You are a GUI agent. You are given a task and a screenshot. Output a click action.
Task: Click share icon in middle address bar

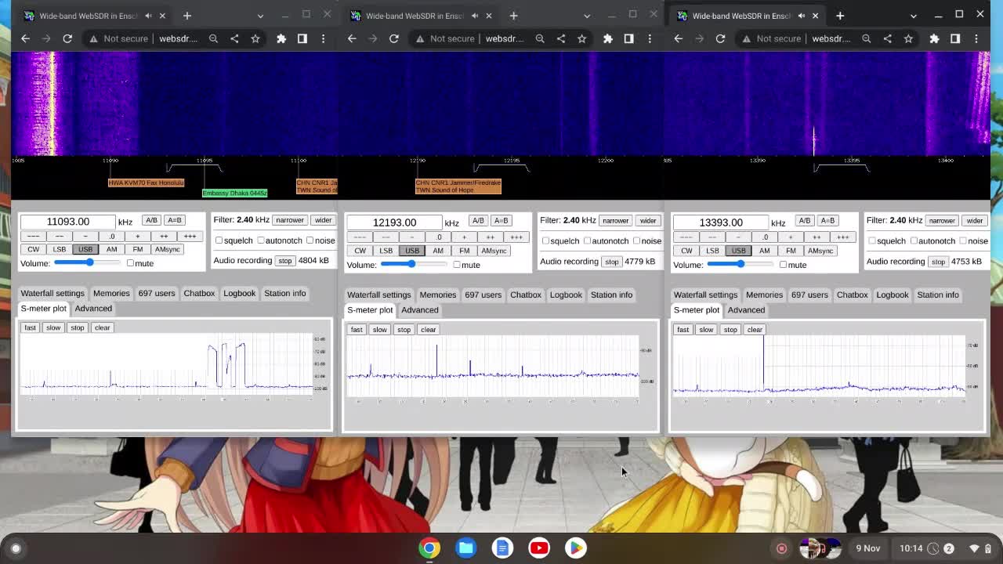(561, 38)
